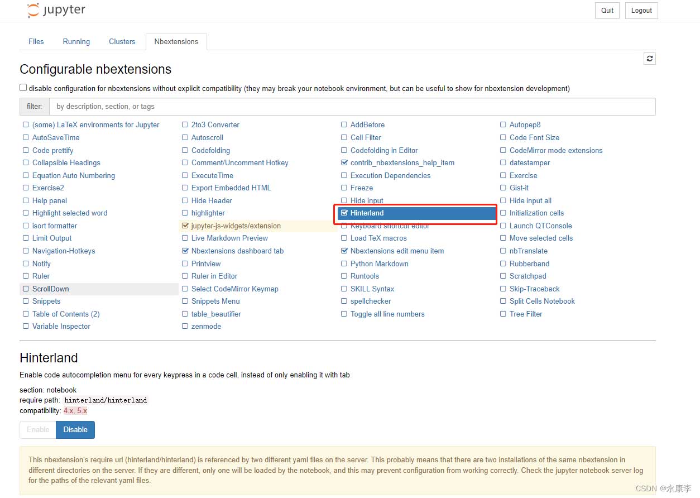Screen dimensions: 700x498
Task: Toggle disable configuration without explicit compatibility checkbox
Action: click(x=23, y=88)
